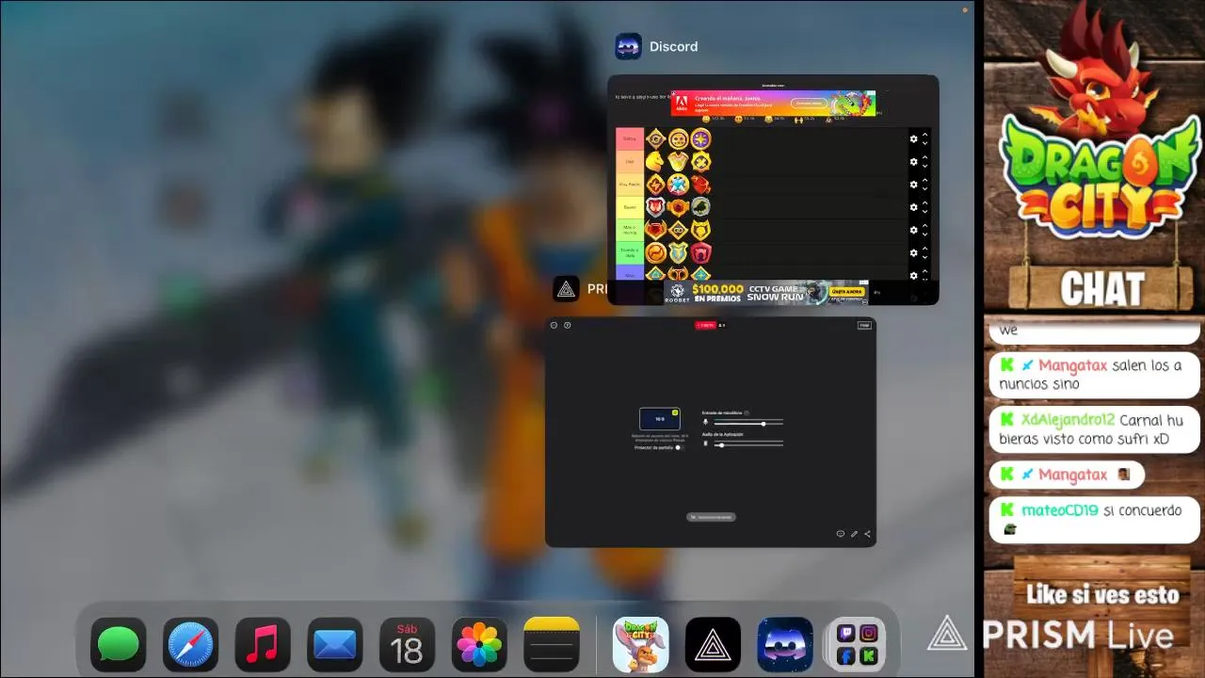1205x678 pixels.
Task: Open settings gear for the green tier row
Action: pos(913,252)
